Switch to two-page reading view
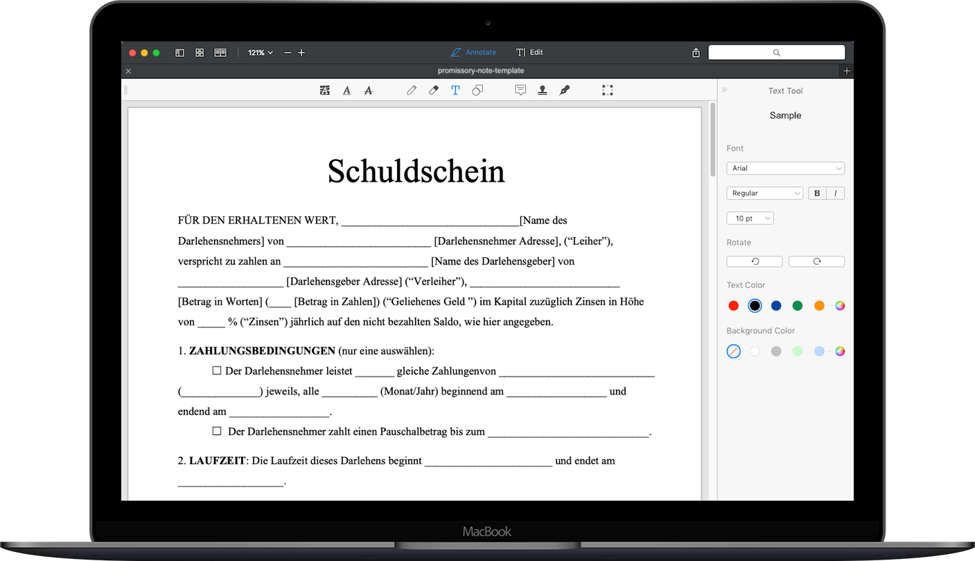The width and height of the screenshot is (975, 561). pos(220,53)
